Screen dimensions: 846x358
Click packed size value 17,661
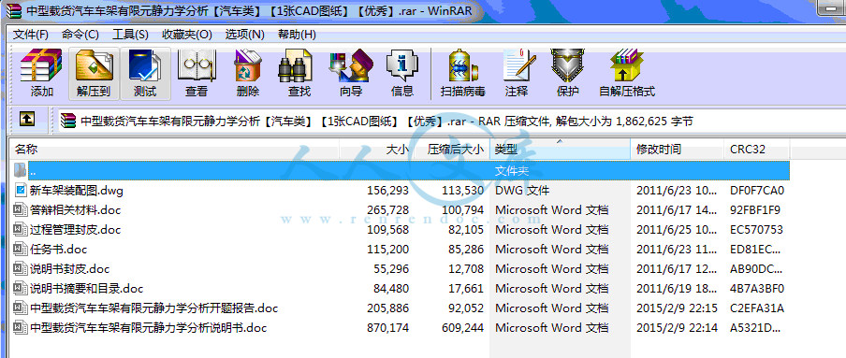(x=466, y=289)
